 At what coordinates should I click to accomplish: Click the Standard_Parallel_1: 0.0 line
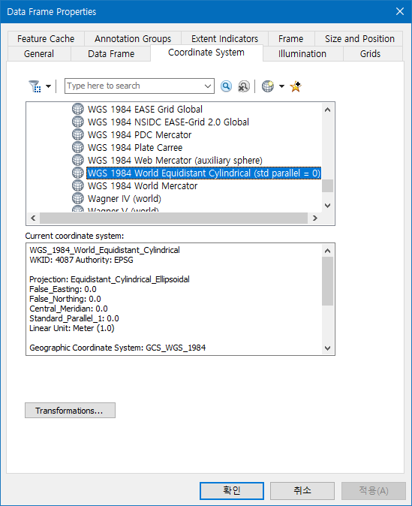point(74,318)
